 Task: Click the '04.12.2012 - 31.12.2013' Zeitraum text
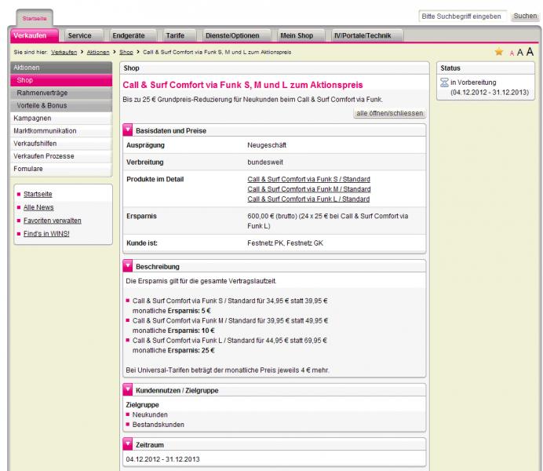[x=162, y=459]
